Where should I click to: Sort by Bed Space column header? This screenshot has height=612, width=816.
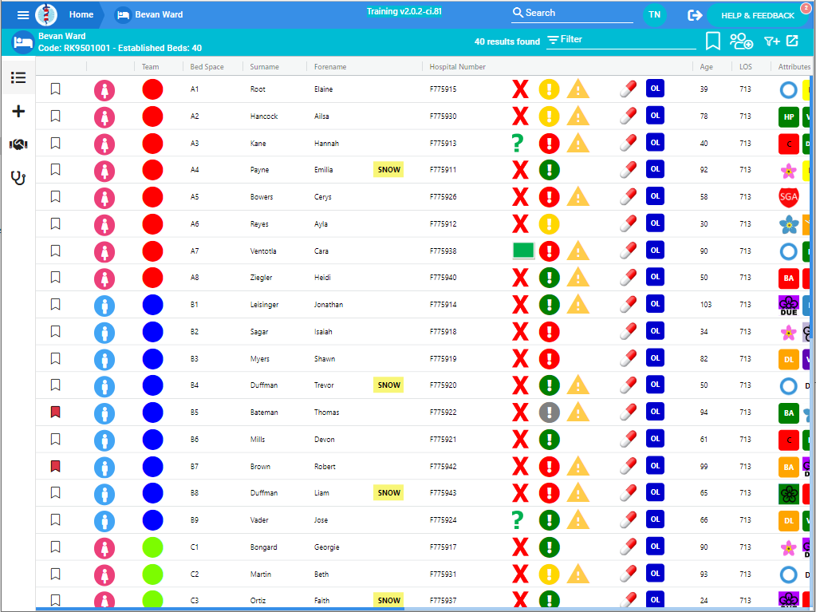[207, 66]
